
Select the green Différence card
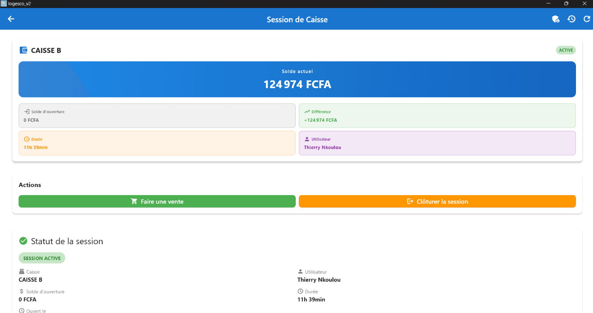(437, 116)
